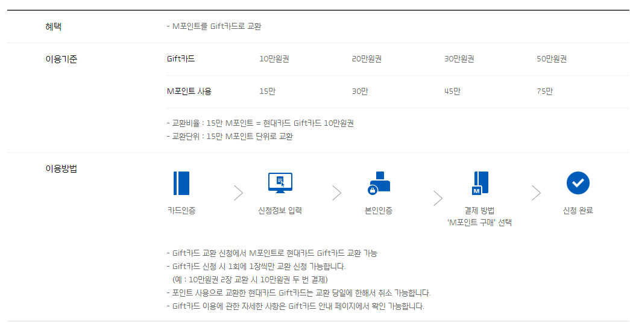Click the Gift카드 교환 신청에서 note line
This screenshot has height=328, width=630.
(x=272, y=253)
